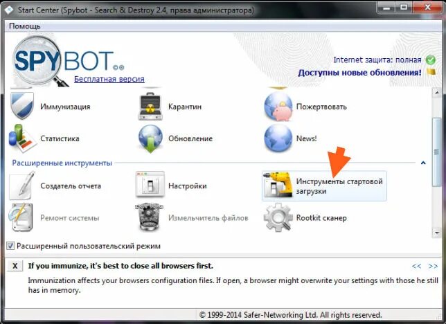Click the Пожертвовать piggy bank icon
The height and width of the screenshot is (324, 446).
coord(278,107)
